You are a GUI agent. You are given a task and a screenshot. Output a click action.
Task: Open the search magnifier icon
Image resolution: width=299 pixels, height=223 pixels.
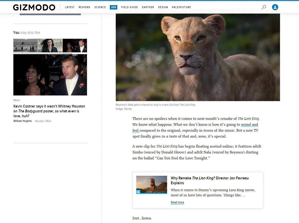click(264, 7)
